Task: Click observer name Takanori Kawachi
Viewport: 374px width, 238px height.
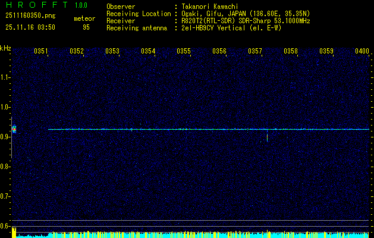Action: [x=210, y=7]
